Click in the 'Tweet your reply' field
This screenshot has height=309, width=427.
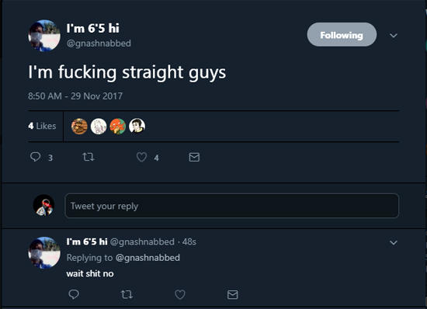click(x=232, y=206)
